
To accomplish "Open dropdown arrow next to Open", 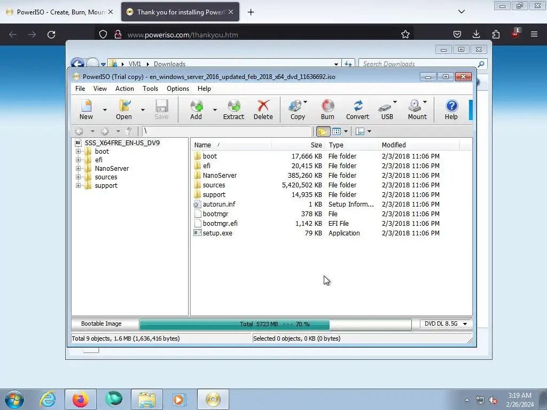I will coord(143,109).
